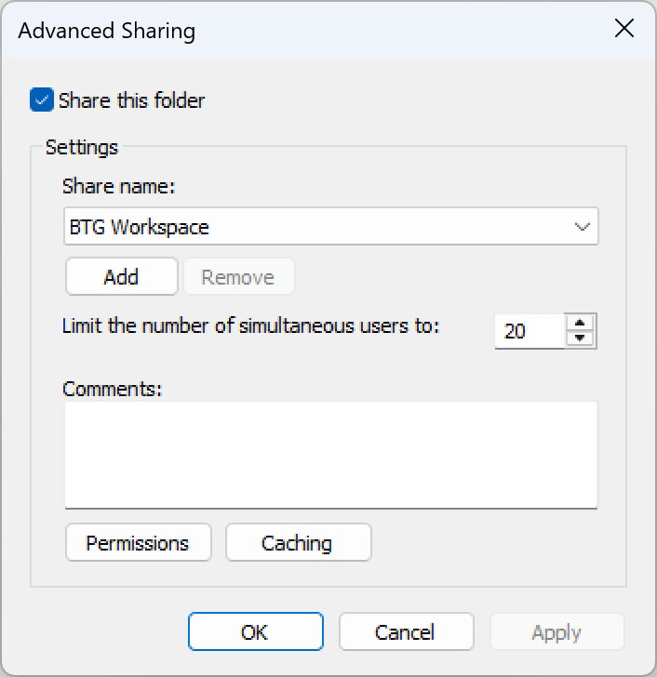Decrease simultaneous users with down arrow
The height and width of the screenshot is (677, 657).
pos(581,338)
